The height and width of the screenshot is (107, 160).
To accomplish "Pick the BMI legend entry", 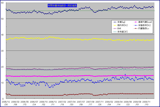I will 117,29.
